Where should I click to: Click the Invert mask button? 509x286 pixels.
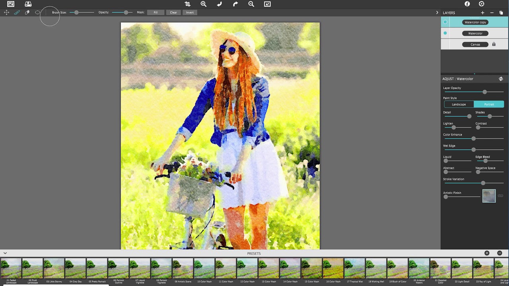tap(190, 12)
